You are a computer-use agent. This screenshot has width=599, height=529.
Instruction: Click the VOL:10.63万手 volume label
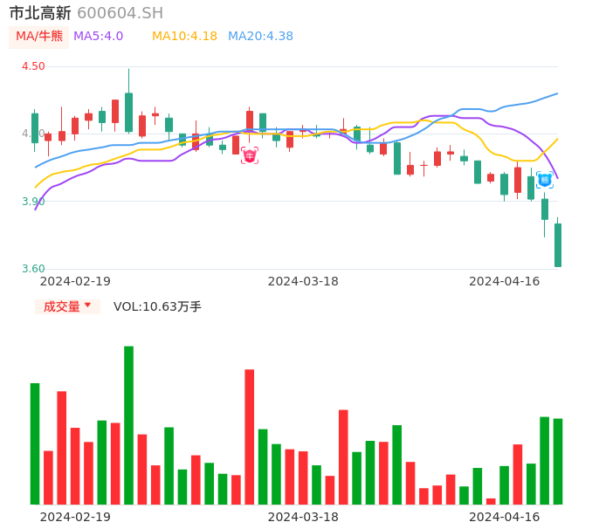tap(157, 306)
